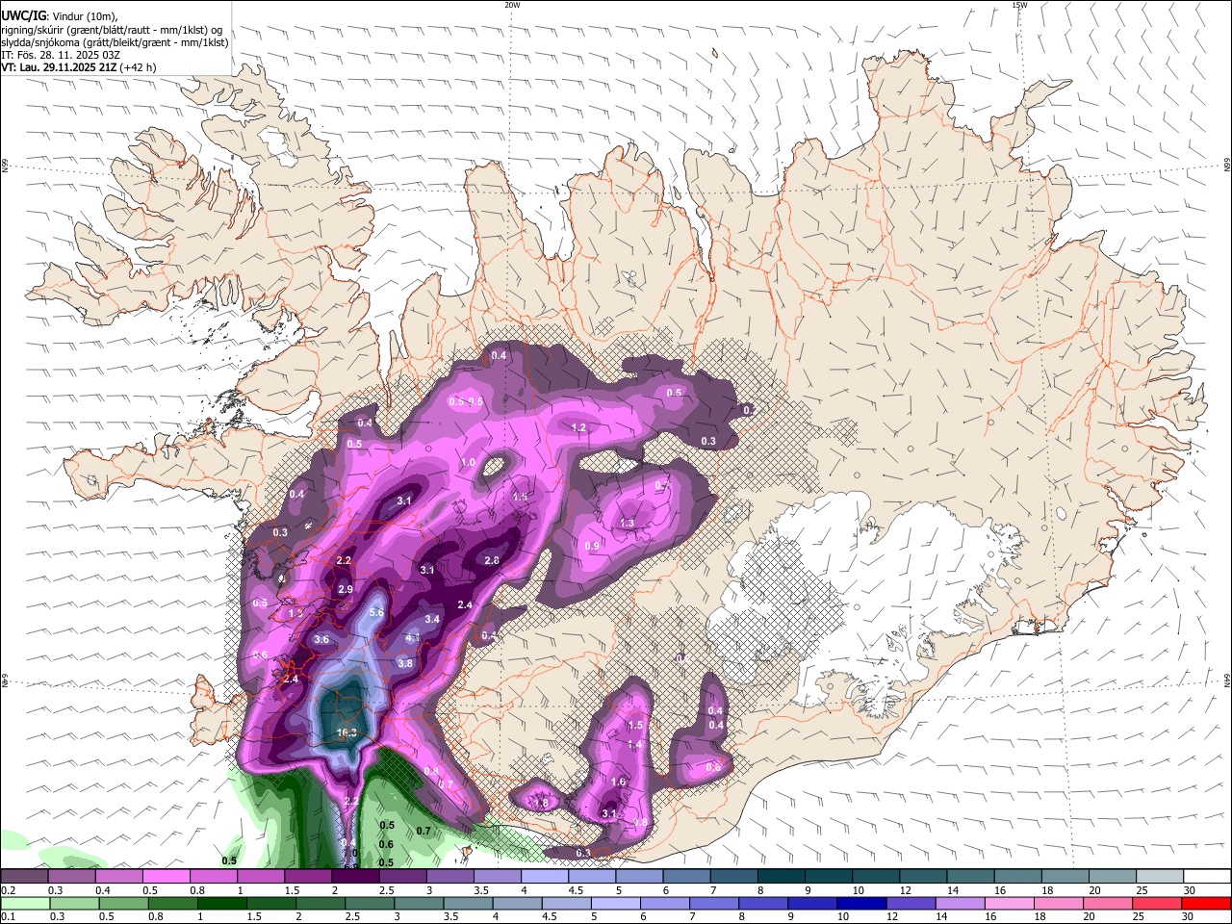Click the black 0.7 rain value
This screenshot has width=1232, height=924.
point(423,830)
